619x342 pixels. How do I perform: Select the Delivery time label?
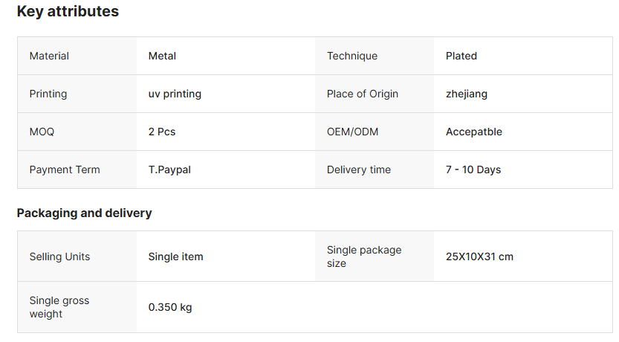(359, 170)
